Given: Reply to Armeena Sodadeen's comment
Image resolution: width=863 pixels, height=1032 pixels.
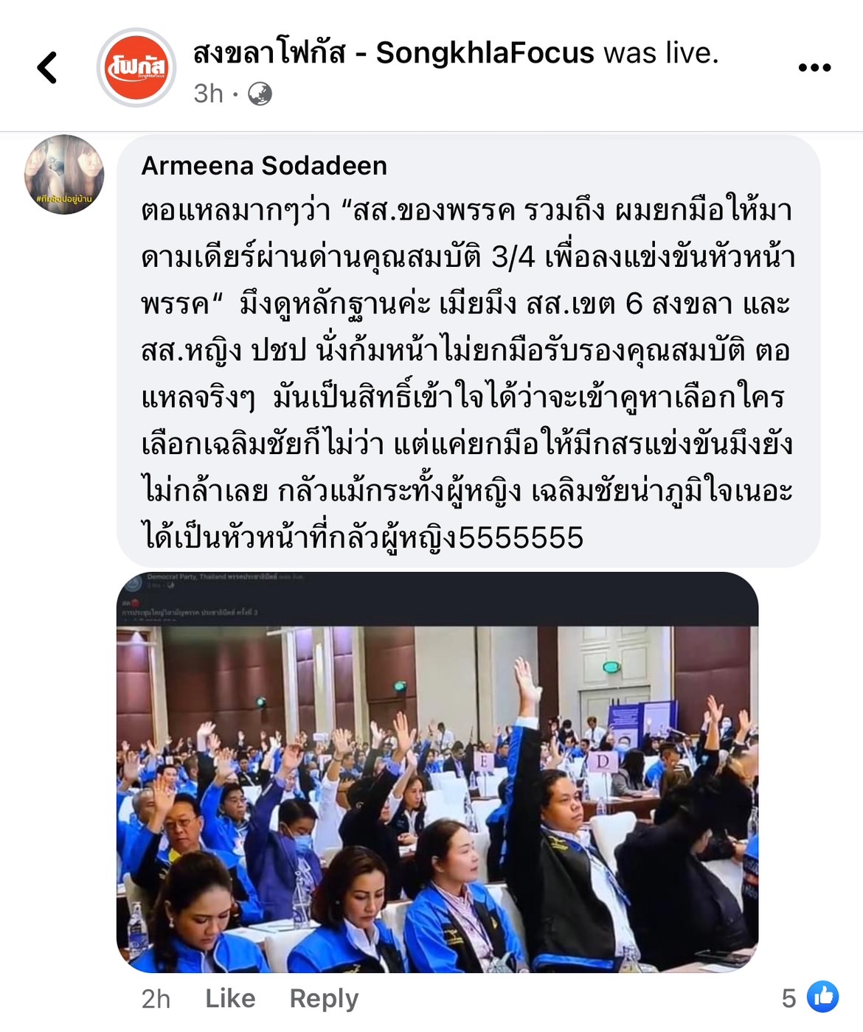Looking at the screenshot, I should pos(324,998).
